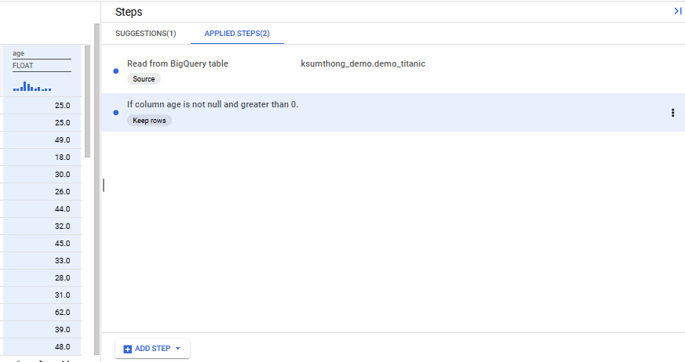Click the age column histogram chart
Image resolution: width=685 pixels, height=362 pixels.
click(32, 85)
